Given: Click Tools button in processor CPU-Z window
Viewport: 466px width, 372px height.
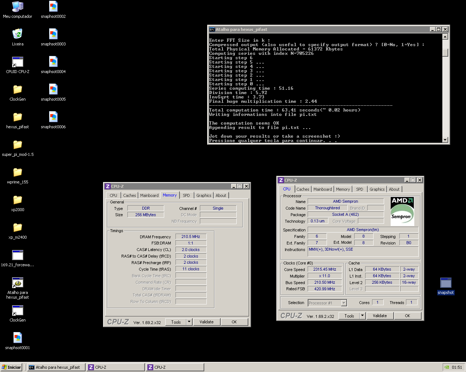Looking at the screenshot, I should pyautogui.click(x=349, y=316).
